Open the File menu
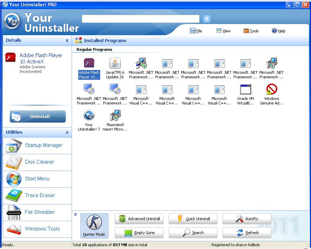This screenshot has width=311, height=249. click(196, 31)
